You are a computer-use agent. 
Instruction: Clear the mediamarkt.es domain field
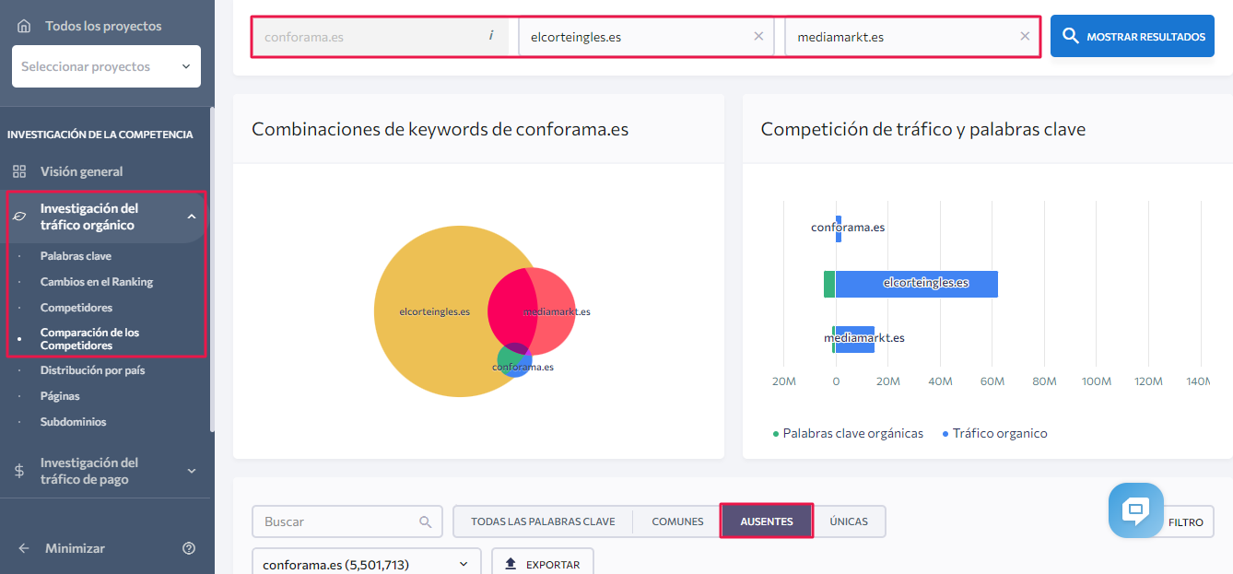1025,36
